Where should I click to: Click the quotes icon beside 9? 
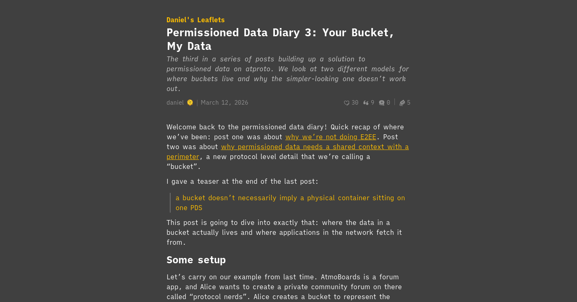(x=366, y=103)
